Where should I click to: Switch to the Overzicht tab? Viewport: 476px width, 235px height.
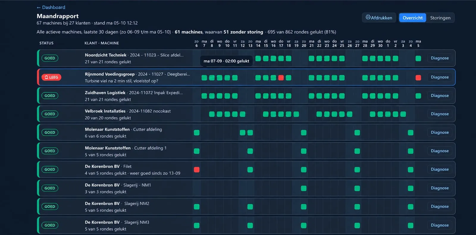(413, 18)
